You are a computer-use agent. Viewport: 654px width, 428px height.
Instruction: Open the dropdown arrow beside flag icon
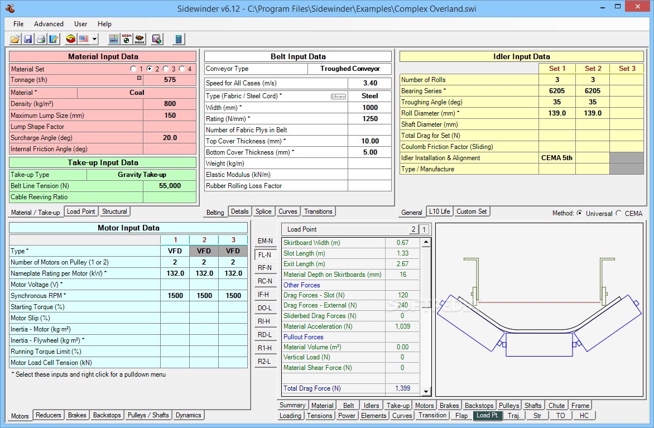point(95,39)
